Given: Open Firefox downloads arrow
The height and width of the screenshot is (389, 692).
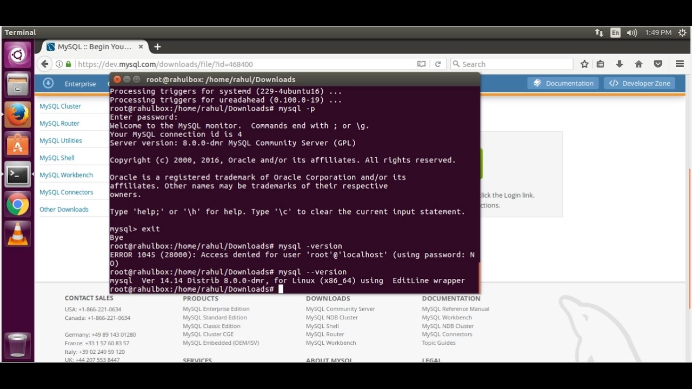Looking at the screenshot, I should pyautogui.click(x=620, y=64).
